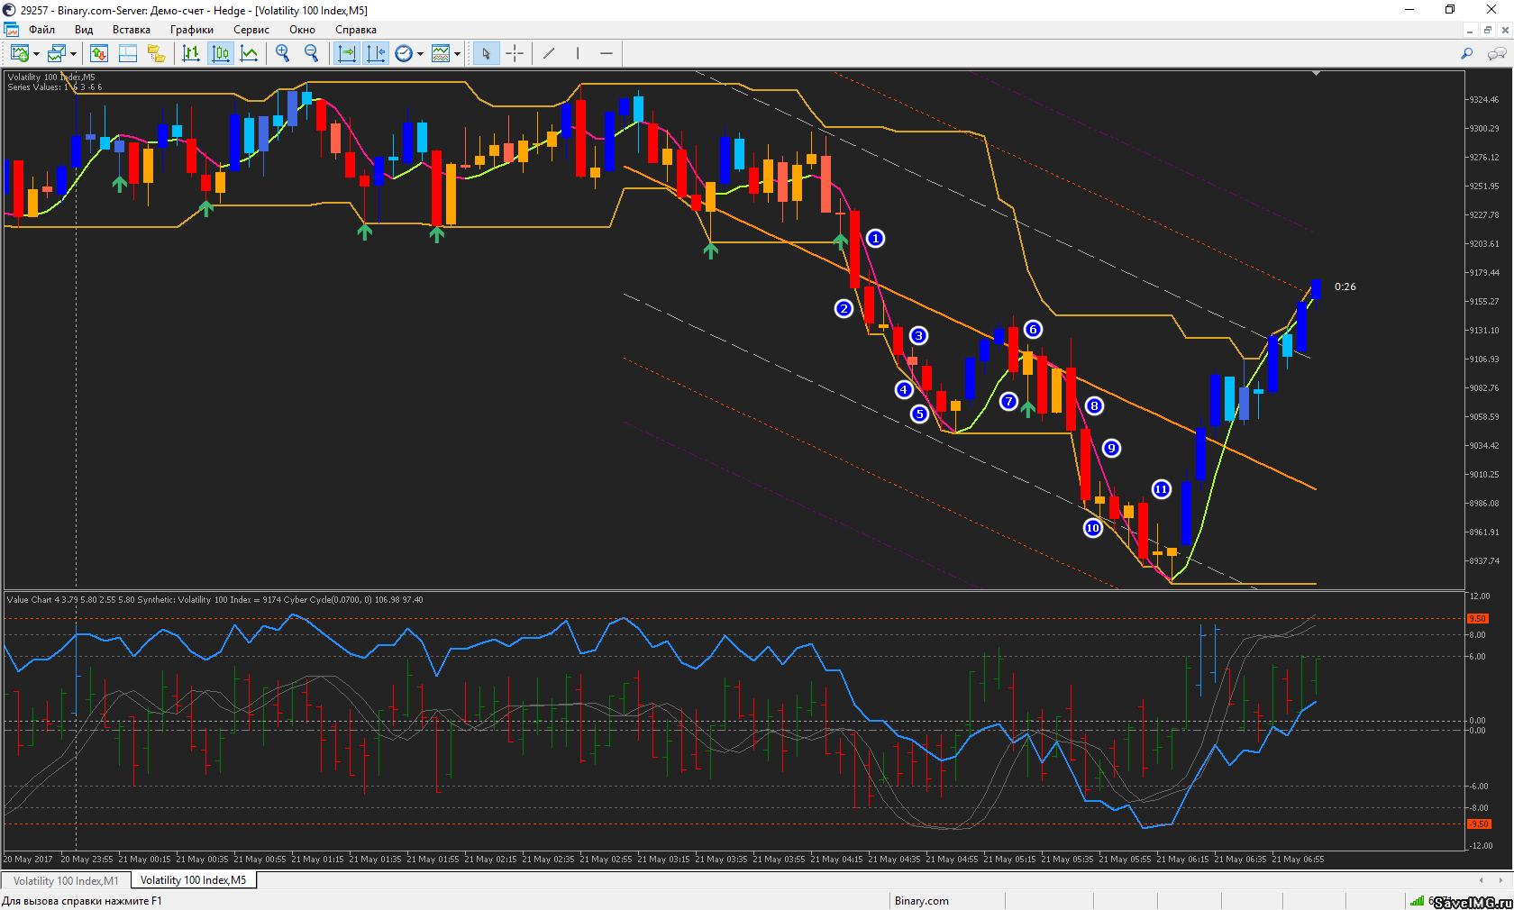
Task: Zoom in on the chart
Action: (x=283, y=54)
